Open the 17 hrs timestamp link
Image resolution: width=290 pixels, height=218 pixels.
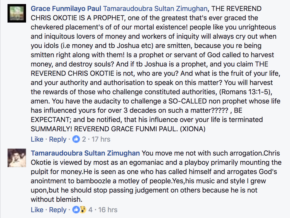pyautogui.click(x=101, y=139)
